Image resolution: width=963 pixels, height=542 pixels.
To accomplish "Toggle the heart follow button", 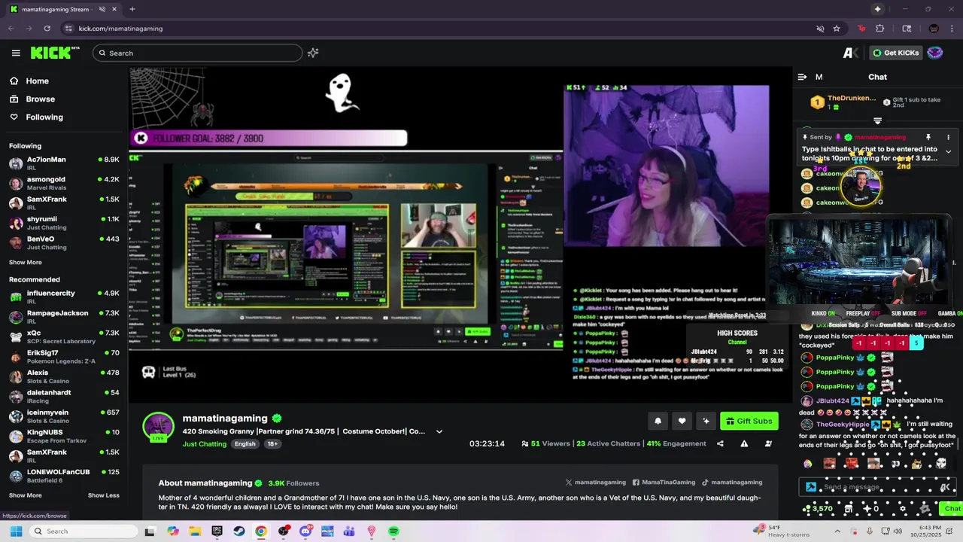I will 682,421.
